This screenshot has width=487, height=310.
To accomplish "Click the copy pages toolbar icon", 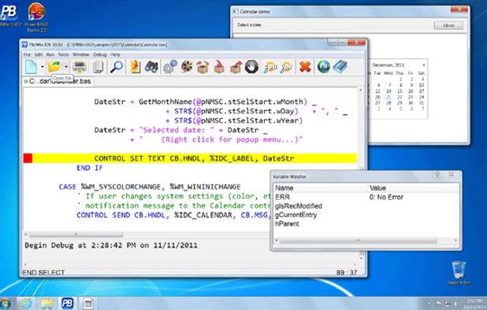I will pyautogui.click(x=99, y=67).
